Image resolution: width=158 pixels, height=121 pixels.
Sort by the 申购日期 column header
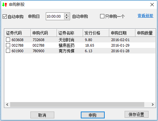click(x=122, y=33)
